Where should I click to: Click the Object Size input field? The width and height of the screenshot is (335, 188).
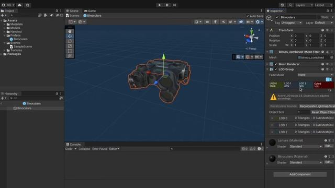tap(304, 112)
